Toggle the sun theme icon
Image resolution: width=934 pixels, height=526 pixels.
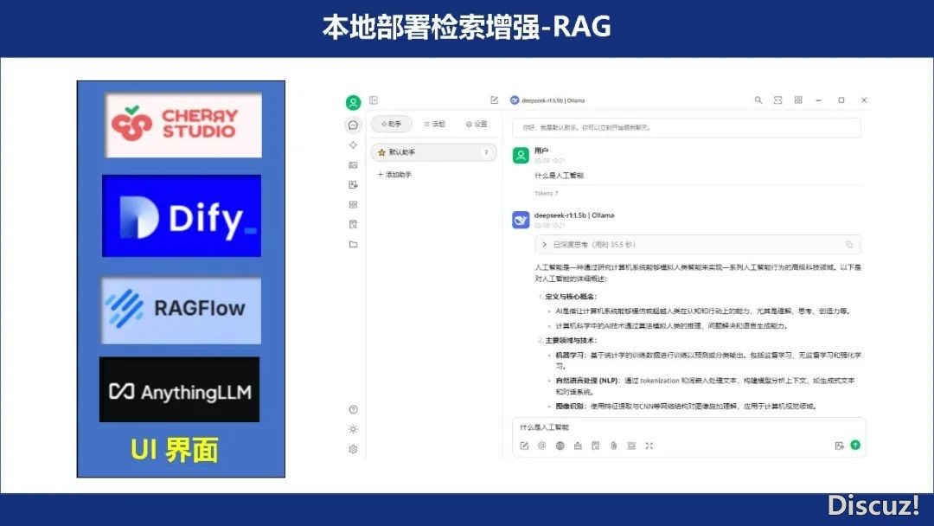353,429
